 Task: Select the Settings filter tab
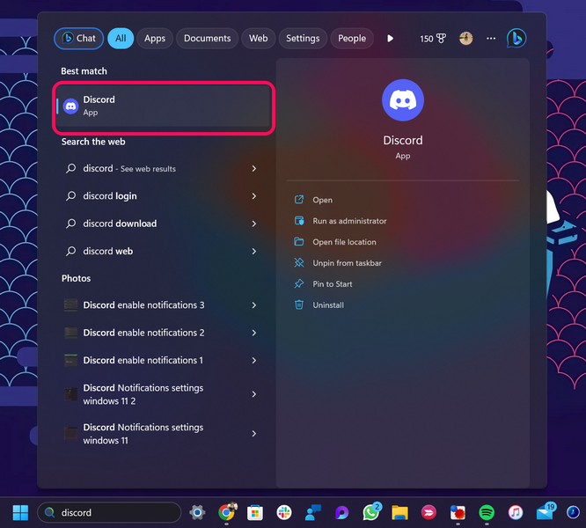click(x=303, y=38)
